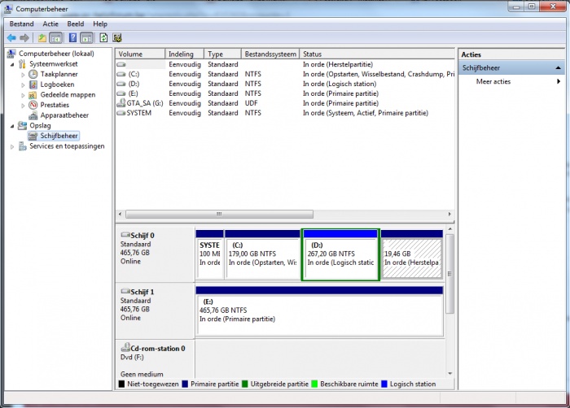
Task: Click Meer acties in the Acties pane
Action: (x=493, y=81)
